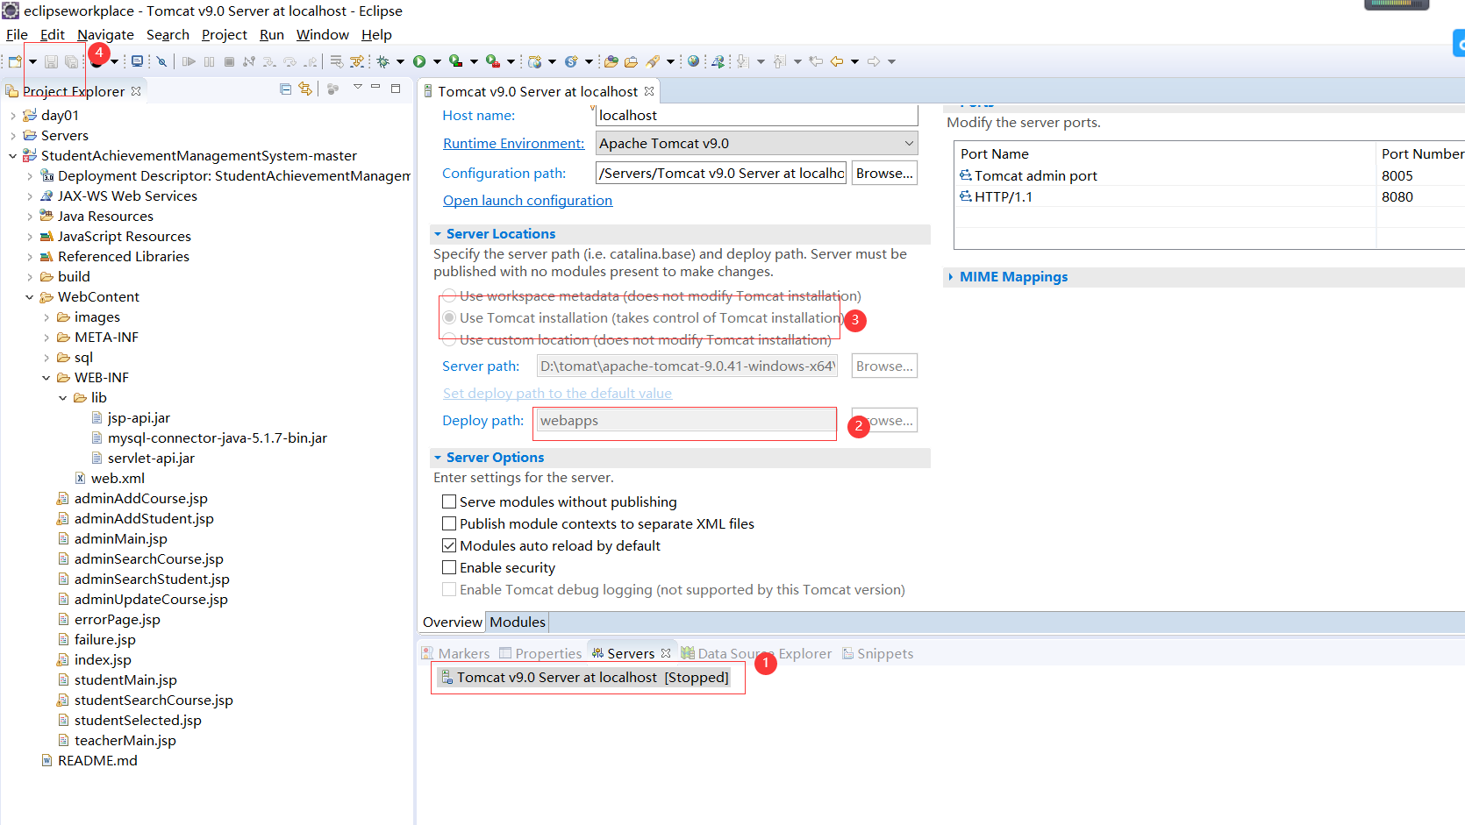Open the Window menu
Screen dimensions: 1465x825
323,35
